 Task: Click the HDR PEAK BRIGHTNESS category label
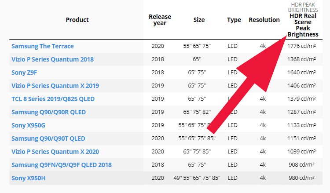303,7
